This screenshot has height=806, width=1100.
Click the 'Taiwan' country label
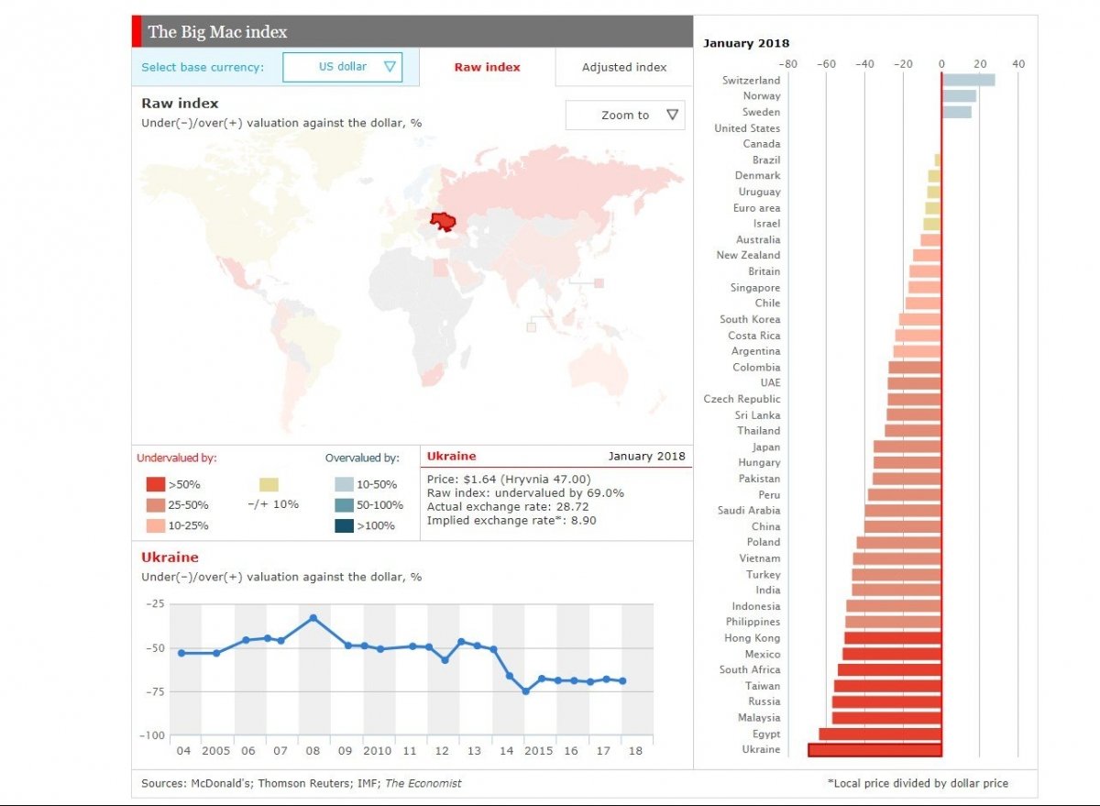point(763,686)
